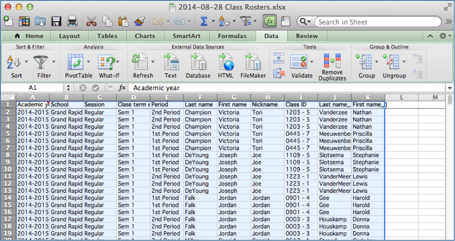Select column F header
Viewport: 455px width, 241px height.
coord(200,97)
